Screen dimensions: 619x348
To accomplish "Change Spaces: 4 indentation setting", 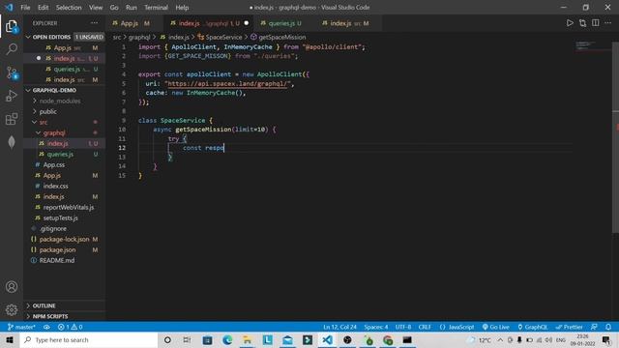I will pyautogui.click(x=376, y=327).
